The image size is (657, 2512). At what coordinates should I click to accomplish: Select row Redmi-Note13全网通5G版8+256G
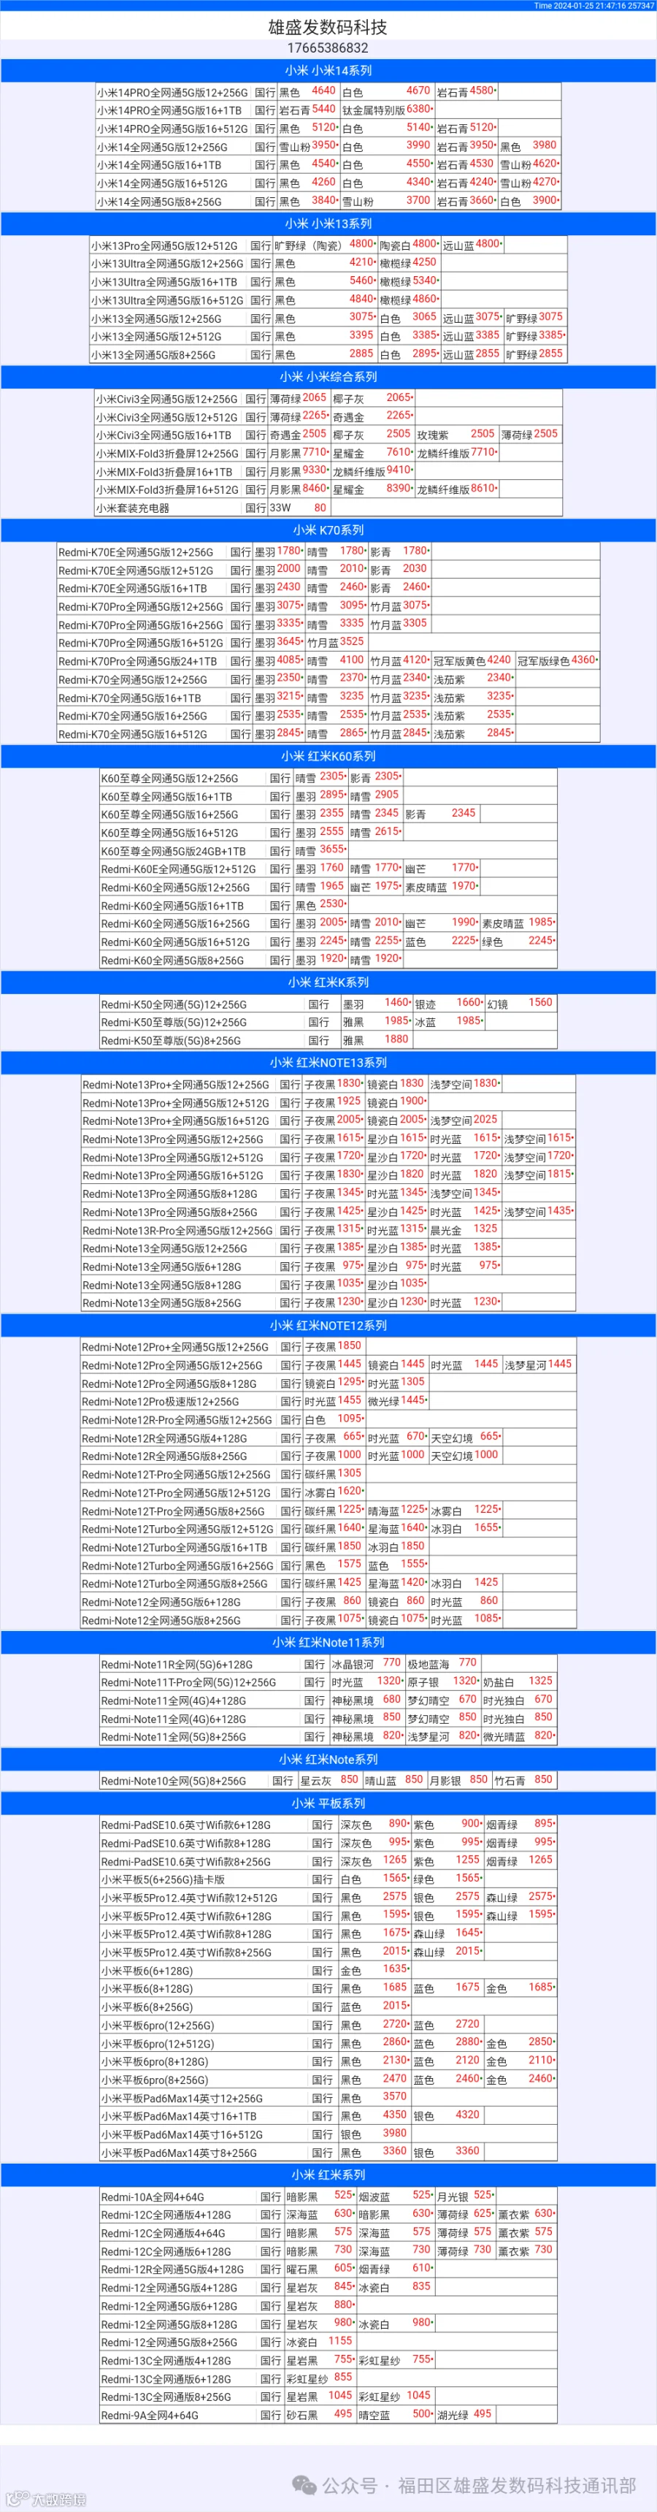[328, 1302]
